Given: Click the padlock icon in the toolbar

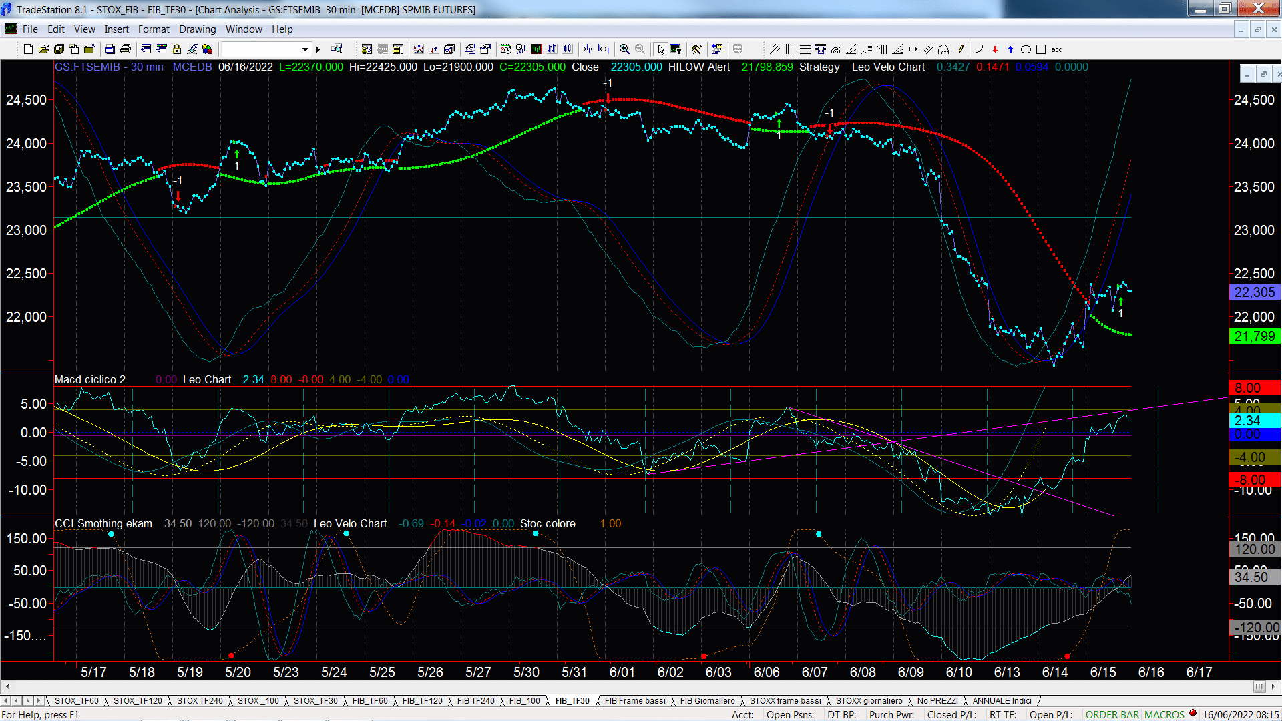Looking at the screenshot, I should click(x=177, y=49).
